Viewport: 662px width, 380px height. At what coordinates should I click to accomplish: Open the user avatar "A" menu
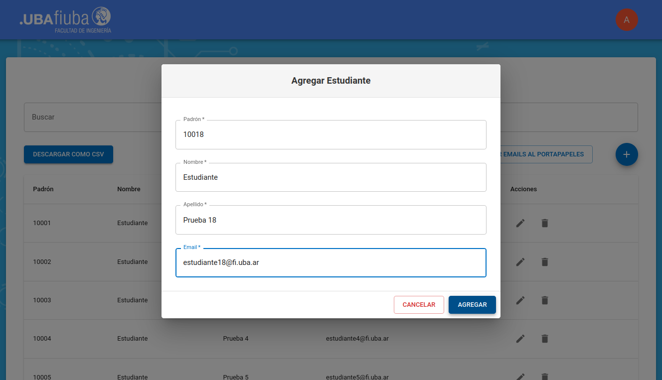point(626,20)
